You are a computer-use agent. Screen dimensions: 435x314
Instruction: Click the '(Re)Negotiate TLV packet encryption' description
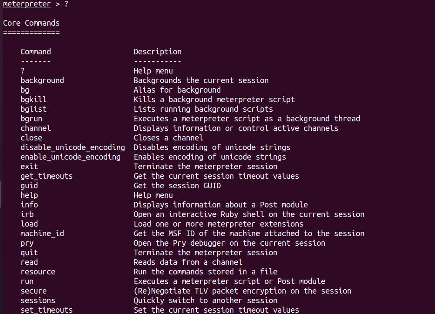click(210, 291)
